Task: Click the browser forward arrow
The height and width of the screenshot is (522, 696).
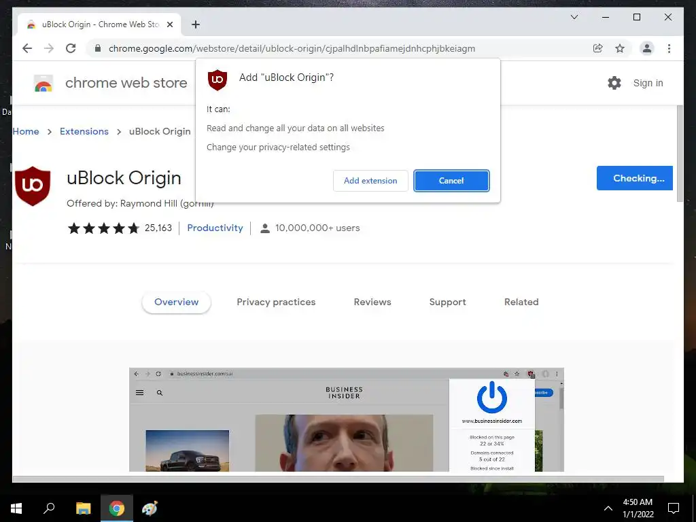Action: (x=49, y=48)
